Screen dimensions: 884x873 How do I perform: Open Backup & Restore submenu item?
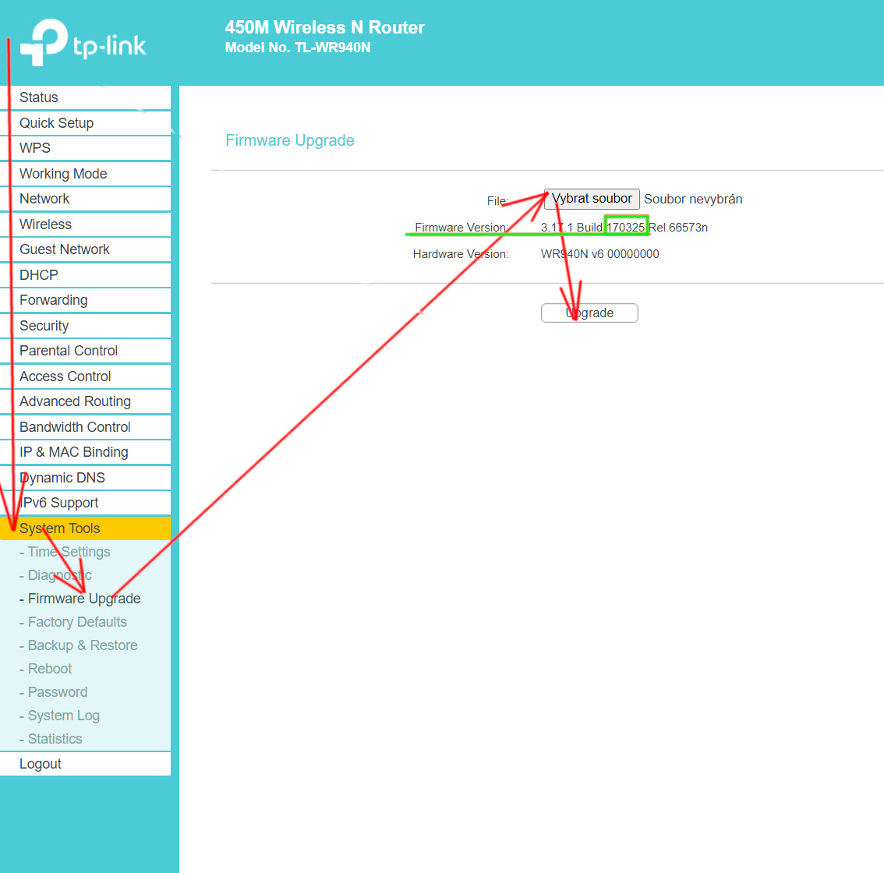(83, 645)
